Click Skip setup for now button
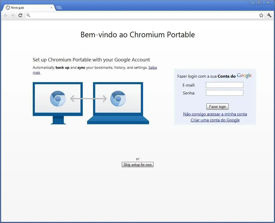Viewport: 275px width, 223px height. (x=138, y=165)
